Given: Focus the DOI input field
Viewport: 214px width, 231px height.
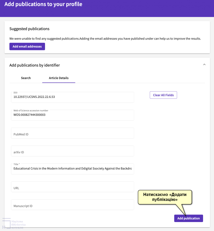Looking at the screenshot, I should (x=72, y=97).
